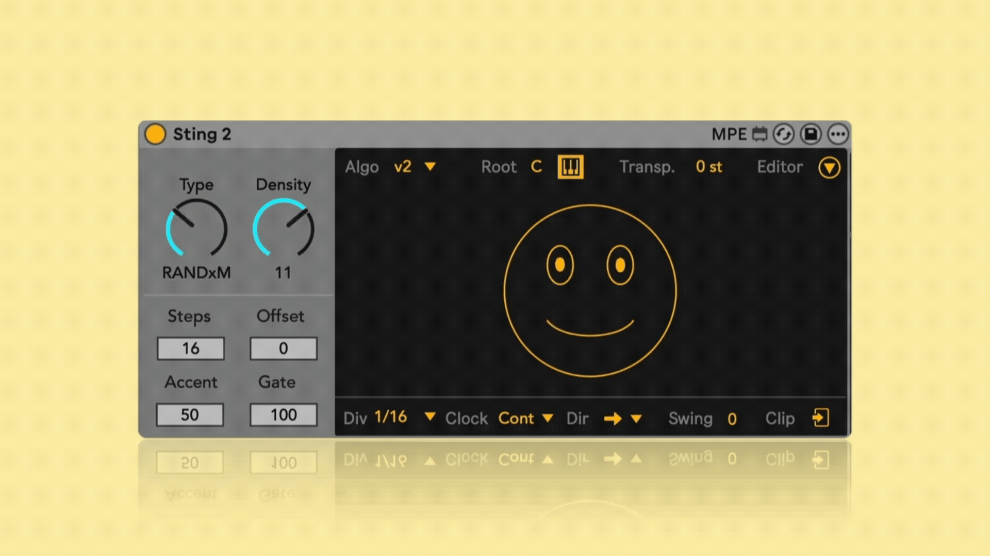
Task: Click the Gate value box
Action: pyautogui.click(x=283, y=414)
